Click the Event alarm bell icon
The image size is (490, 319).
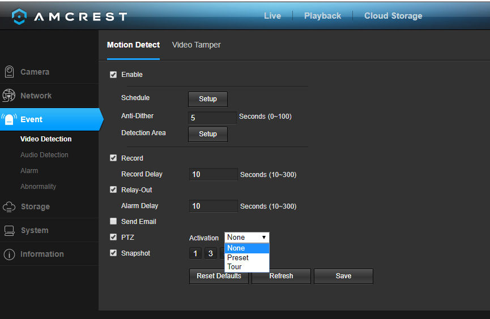[9, 119]
